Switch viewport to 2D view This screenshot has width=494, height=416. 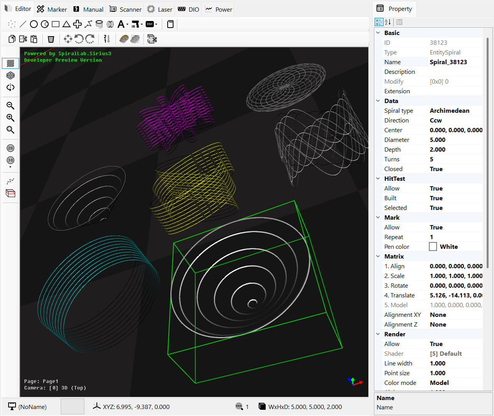pyautogui.click(x=11, y=148)
